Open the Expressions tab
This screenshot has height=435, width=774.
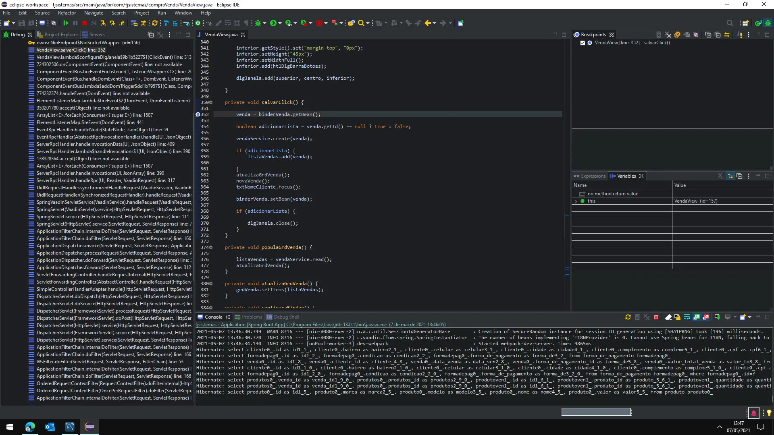pos(593,176)
